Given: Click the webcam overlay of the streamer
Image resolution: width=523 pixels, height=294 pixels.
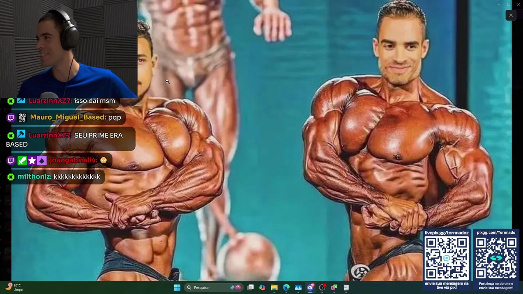Looking at the screenshot, I should tap(69, 49).
